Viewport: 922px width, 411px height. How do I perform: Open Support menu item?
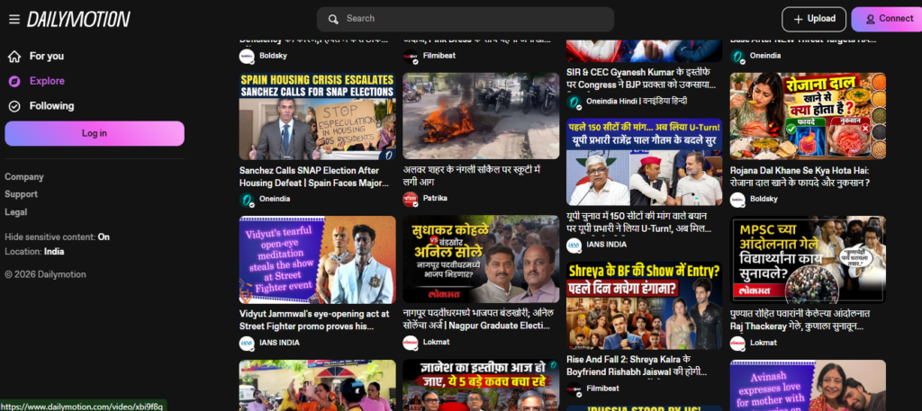(22, 194)
